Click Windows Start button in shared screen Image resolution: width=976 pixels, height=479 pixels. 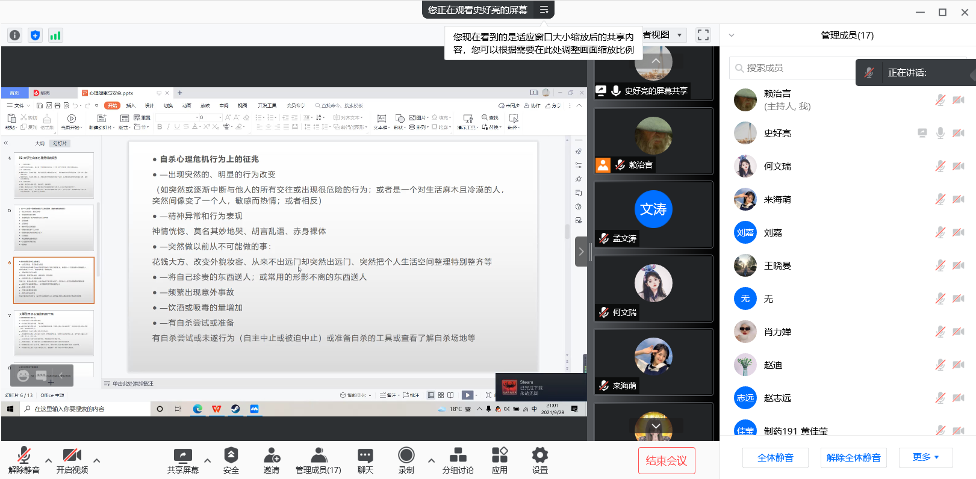[x=10, y=409]
